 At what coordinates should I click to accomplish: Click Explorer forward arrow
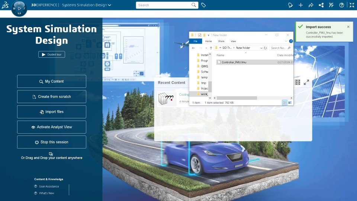coord(200,48)
